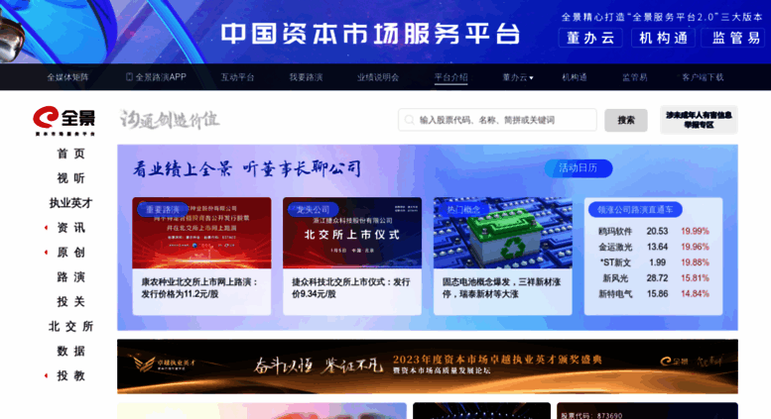Viewport: 771px width, 419px height.
Task: Open the 北交所上市仪式 thumbnail
Action: pos(352,233)
